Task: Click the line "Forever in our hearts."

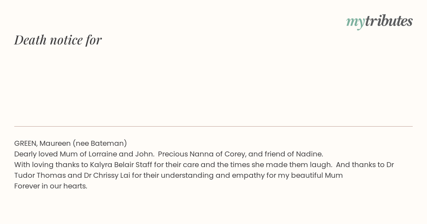Action: (x=51, y=186)
